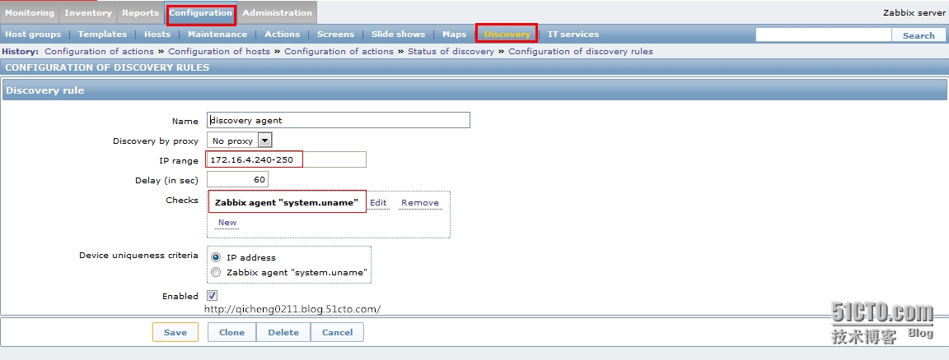The width and height of the screenshot is (949, 360).
Task: Open the IT services submenu item
Action: click(573, 35)
